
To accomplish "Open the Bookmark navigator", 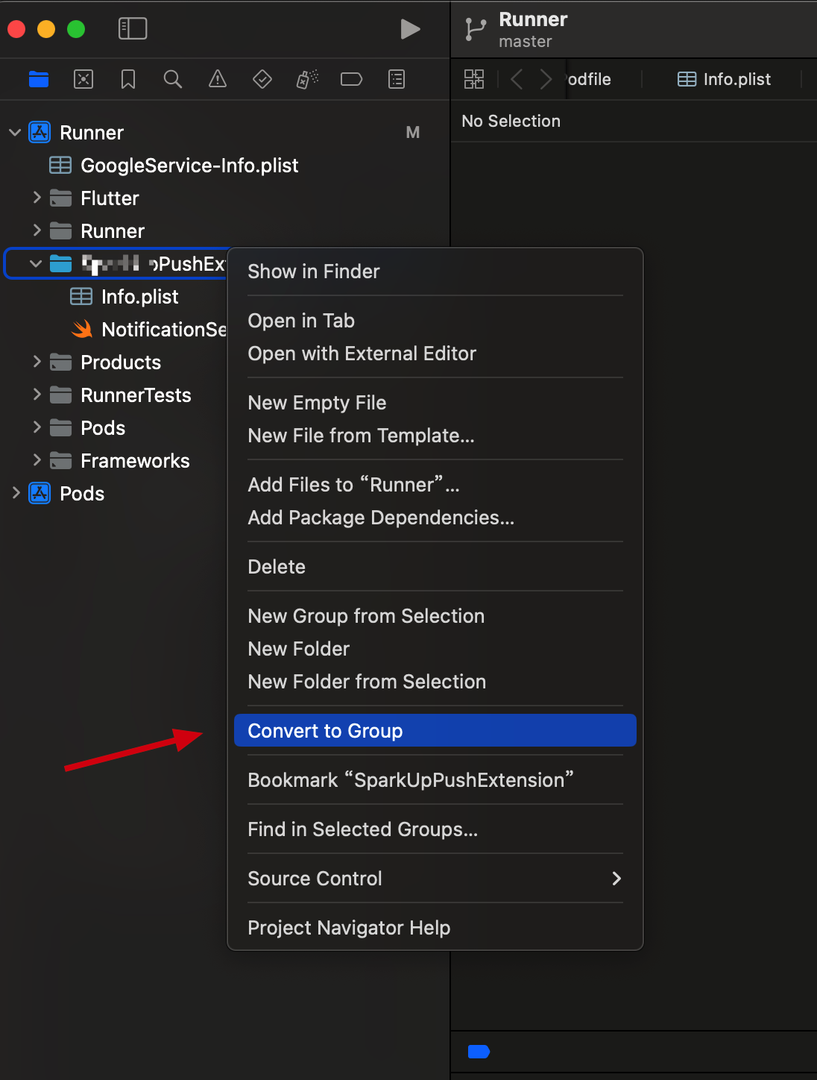I will [x=128, y=79].
